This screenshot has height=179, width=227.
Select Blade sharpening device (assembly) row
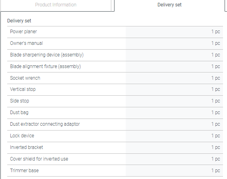[115, 55]
